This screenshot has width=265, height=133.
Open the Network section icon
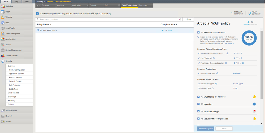click(x=3, y=116)
